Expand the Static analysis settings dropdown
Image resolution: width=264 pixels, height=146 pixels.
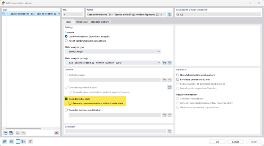(x=159, y=63)
